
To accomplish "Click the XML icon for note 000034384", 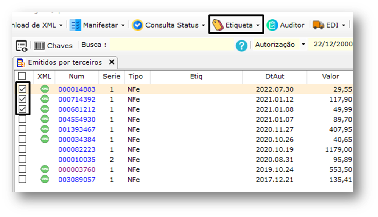I will 45,139.
